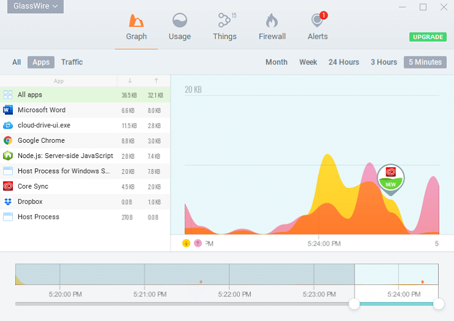Close the GlassWire window
Screen dimensions: 454x321
coord(444,7)
